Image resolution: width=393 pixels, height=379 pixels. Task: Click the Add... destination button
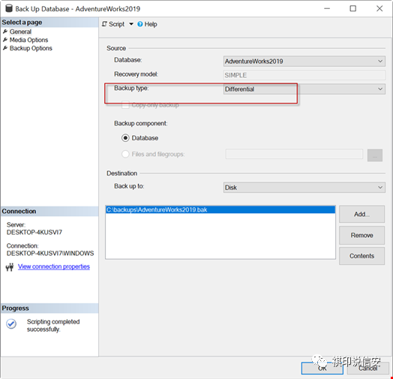[x=361, y=214]
